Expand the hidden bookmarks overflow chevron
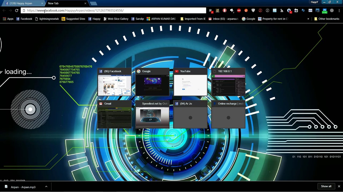The width and height of the screenshot is (343, 192). coord(308,19)
